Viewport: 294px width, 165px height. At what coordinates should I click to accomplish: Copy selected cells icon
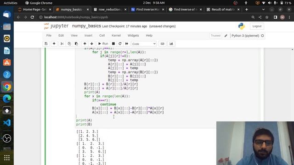pos(69,44)
